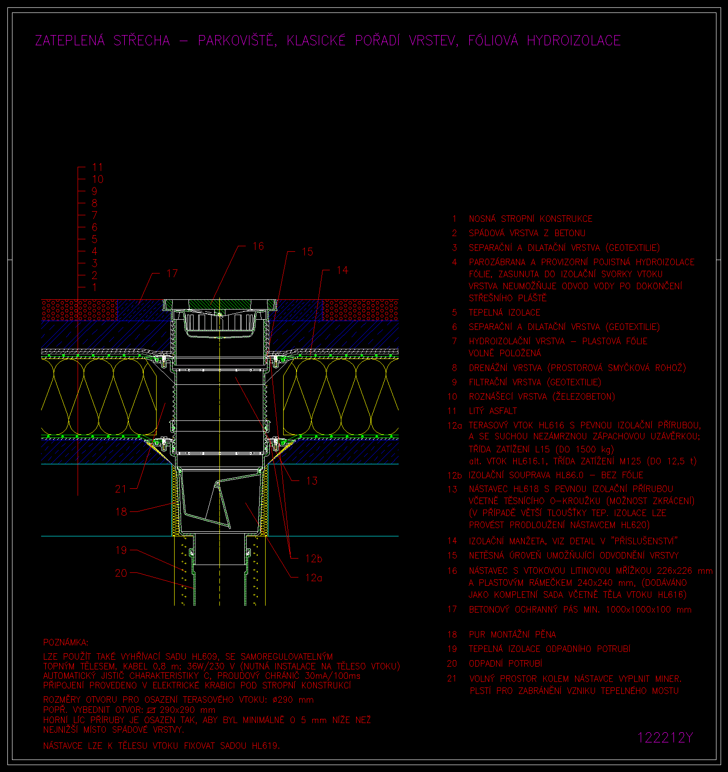The image size is (728, 772).
Task: Select legend text 'TEPELNÁ IZOLACE ODPADNÍHO POTRUBÍ'
Action: [x=550, y=649]
